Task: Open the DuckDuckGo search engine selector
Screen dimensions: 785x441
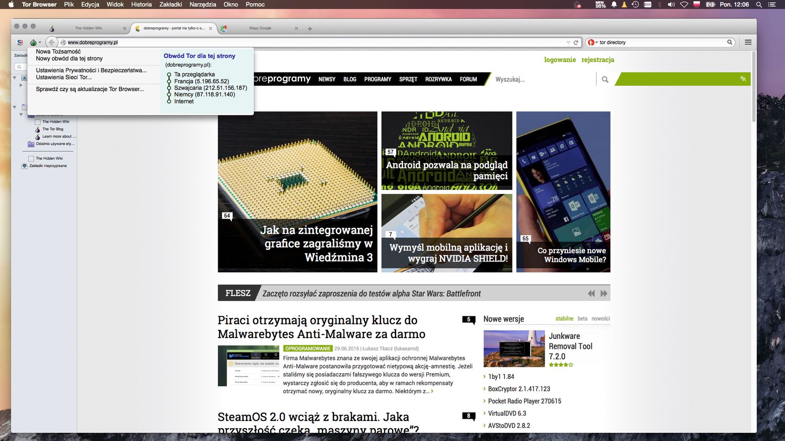Action: click(x=593, y=42)
